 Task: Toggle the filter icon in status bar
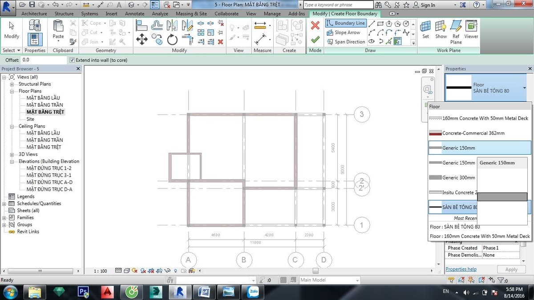502,280
